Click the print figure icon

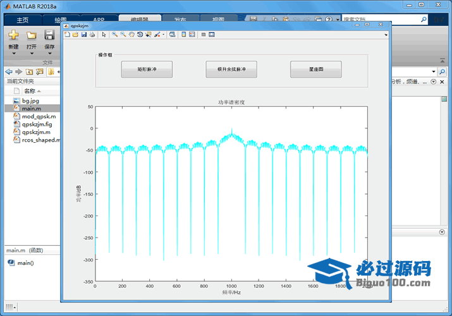pyautogui.click(x=92, y=35)
